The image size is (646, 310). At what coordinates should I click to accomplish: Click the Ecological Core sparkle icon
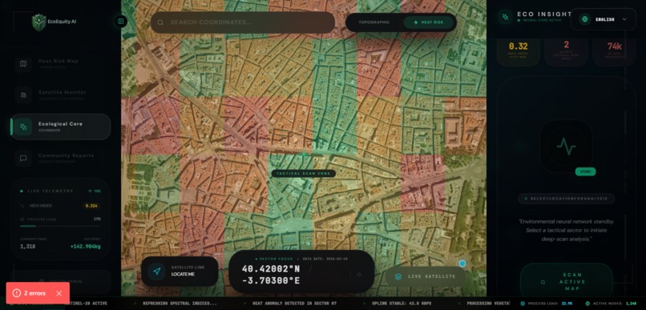tap(23, 127)
